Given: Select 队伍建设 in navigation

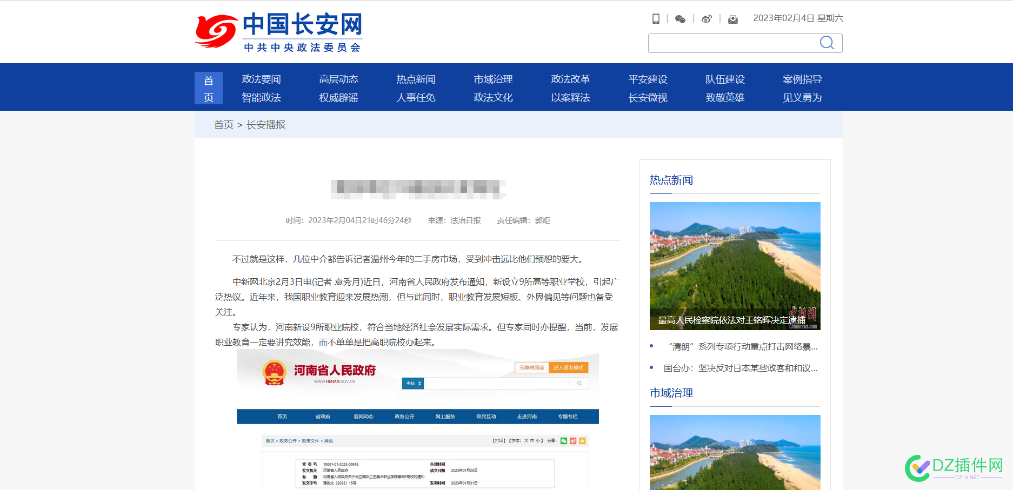Looking at the screenshot, I should (725, 79).
